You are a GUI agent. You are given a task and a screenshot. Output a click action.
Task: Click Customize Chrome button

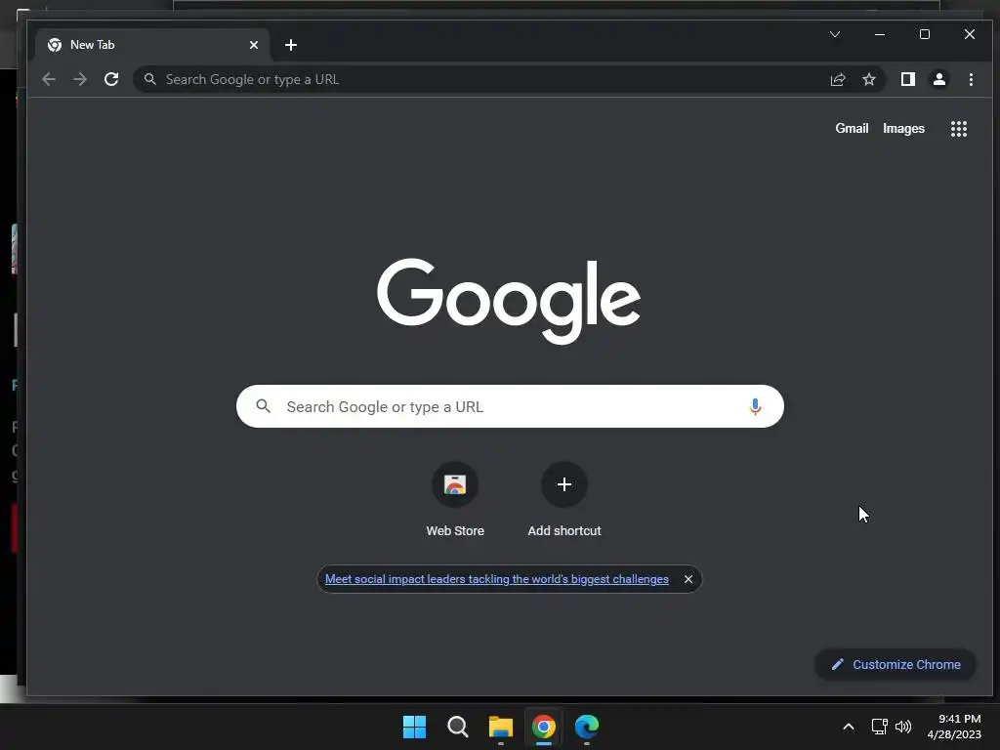[x=896, y=664]
